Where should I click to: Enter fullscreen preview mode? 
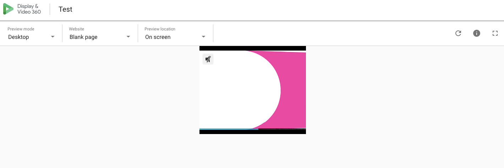[x=495, y=33]
